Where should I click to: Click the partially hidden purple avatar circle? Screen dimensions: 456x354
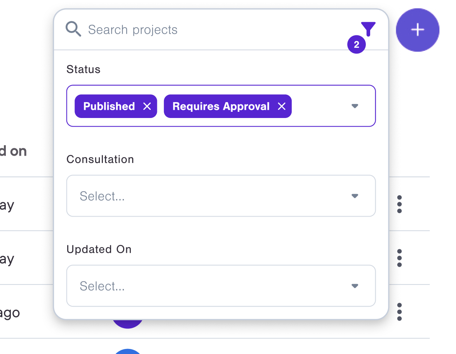(127, 324)
